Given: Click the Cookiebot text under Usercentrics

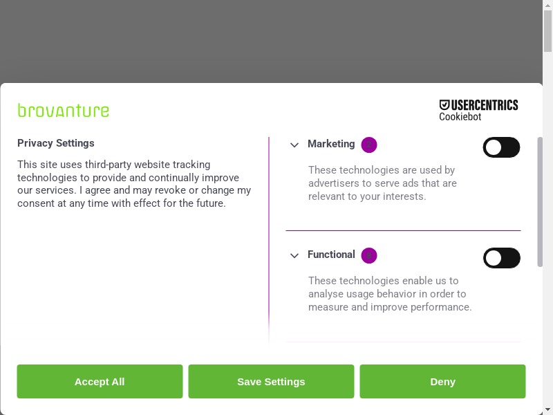Looking at the screenshot, I should click(x=460, y=117).
